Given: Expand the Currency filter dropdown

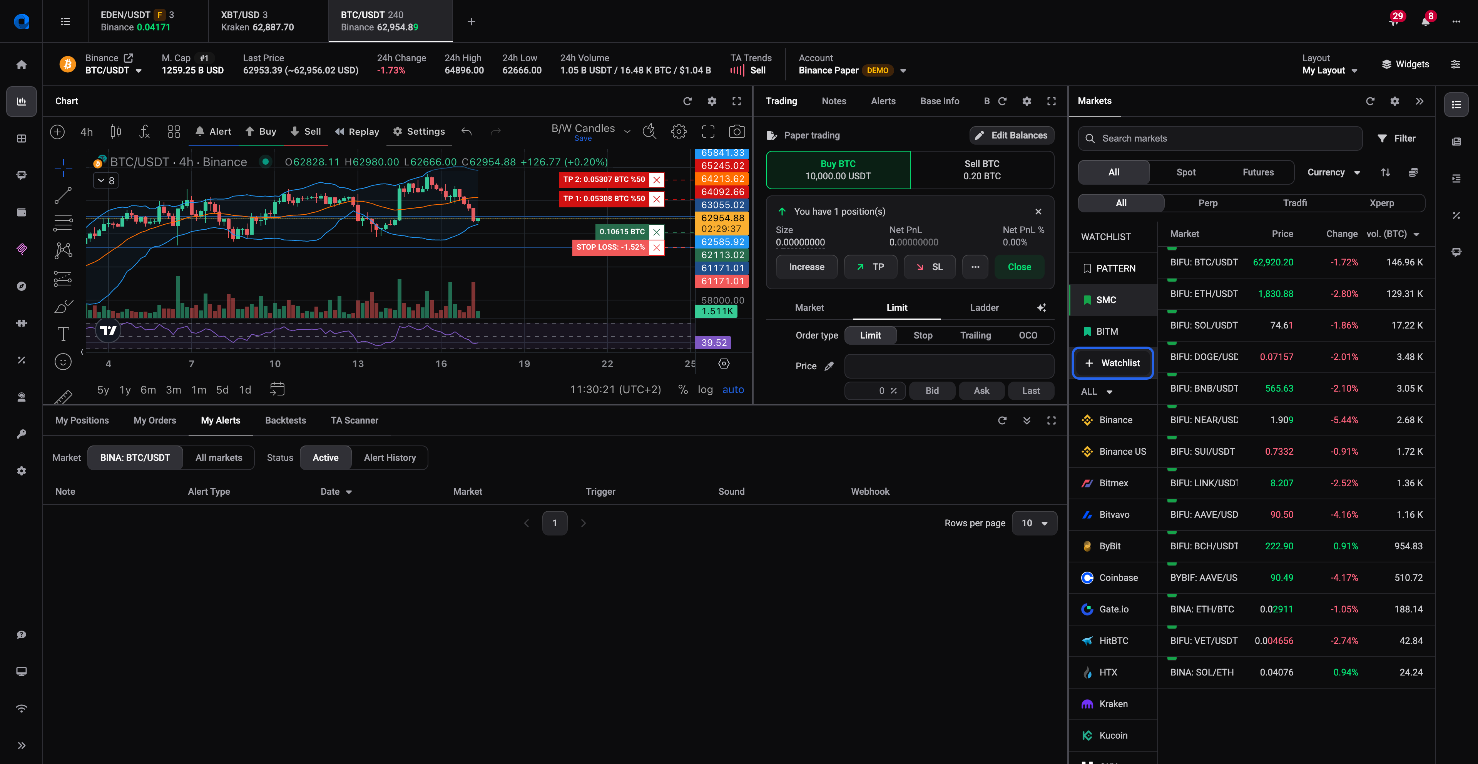Looking at the screenshot, I should click(1333, 172).
